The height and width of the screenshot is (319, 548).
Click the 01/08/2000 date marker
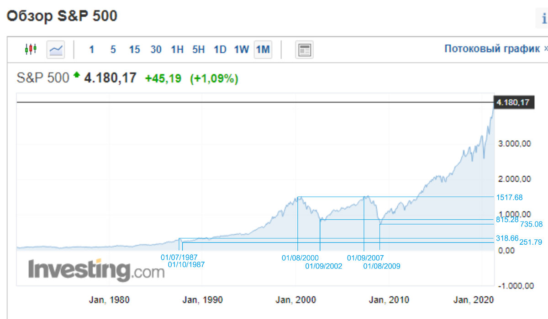coord(300,257)
